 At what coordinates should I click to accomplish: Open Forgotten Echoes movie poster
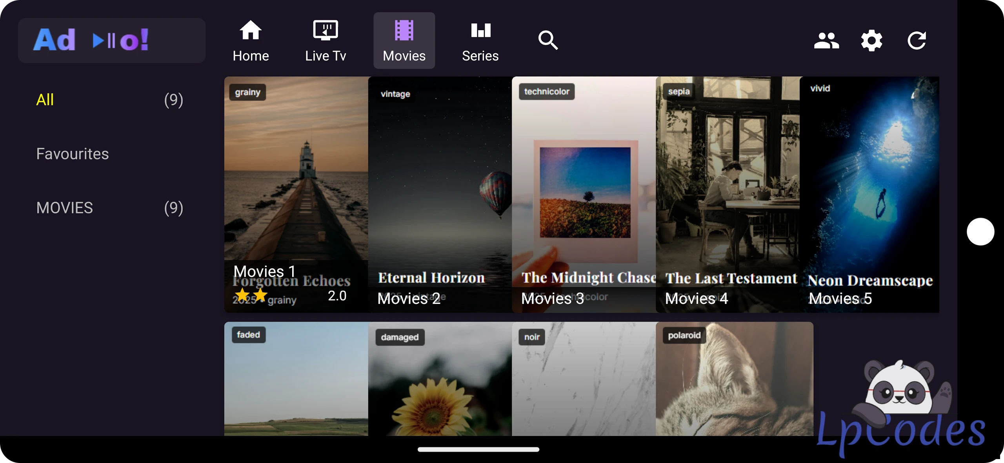[x=296, y=176]
